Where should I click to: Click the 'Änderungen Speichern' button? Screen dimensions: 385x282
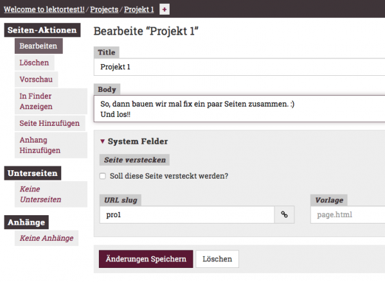click(x=146, y=259)
